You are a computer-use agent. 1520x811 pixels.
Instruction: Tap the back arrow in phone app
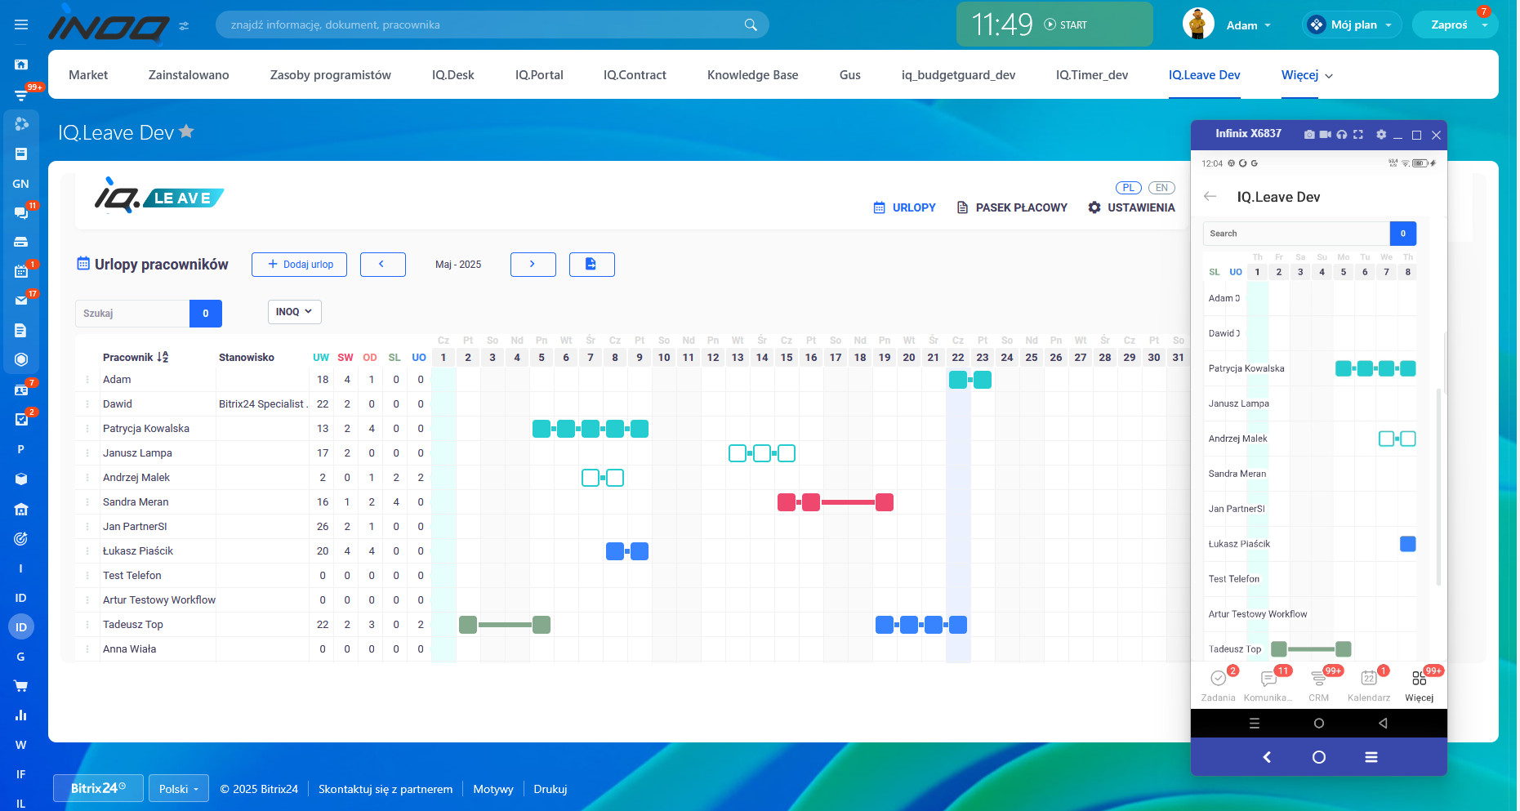[1210, 197]
